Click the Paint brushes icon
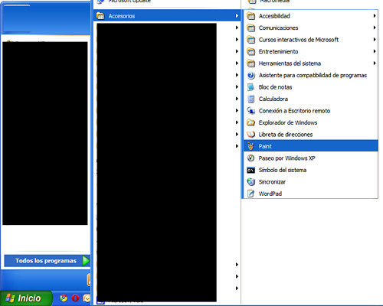The width and height of the screenshot is (383, 306). click(x=250, y=146)
